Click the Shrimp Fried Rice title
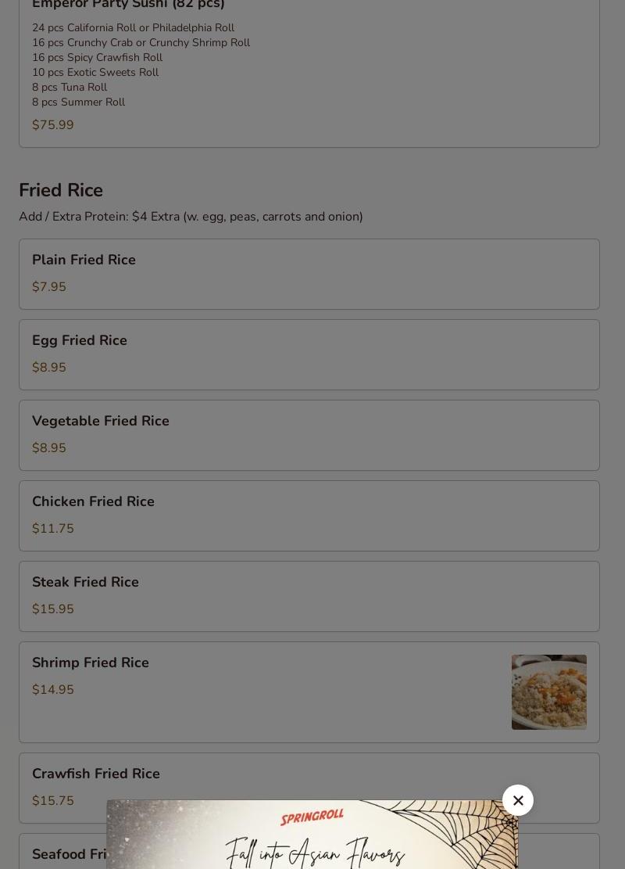625x869 pixels. (91, 663)
